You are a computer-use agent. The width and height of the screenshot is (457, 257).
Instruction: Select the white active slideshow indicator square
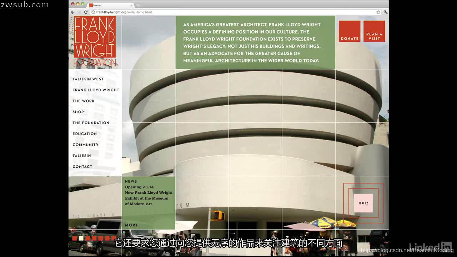[81, 238]
